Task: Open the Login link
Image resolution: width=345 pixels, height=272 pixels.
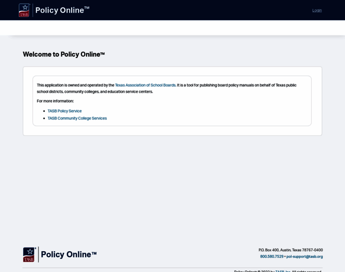Action: pos(317,10)
